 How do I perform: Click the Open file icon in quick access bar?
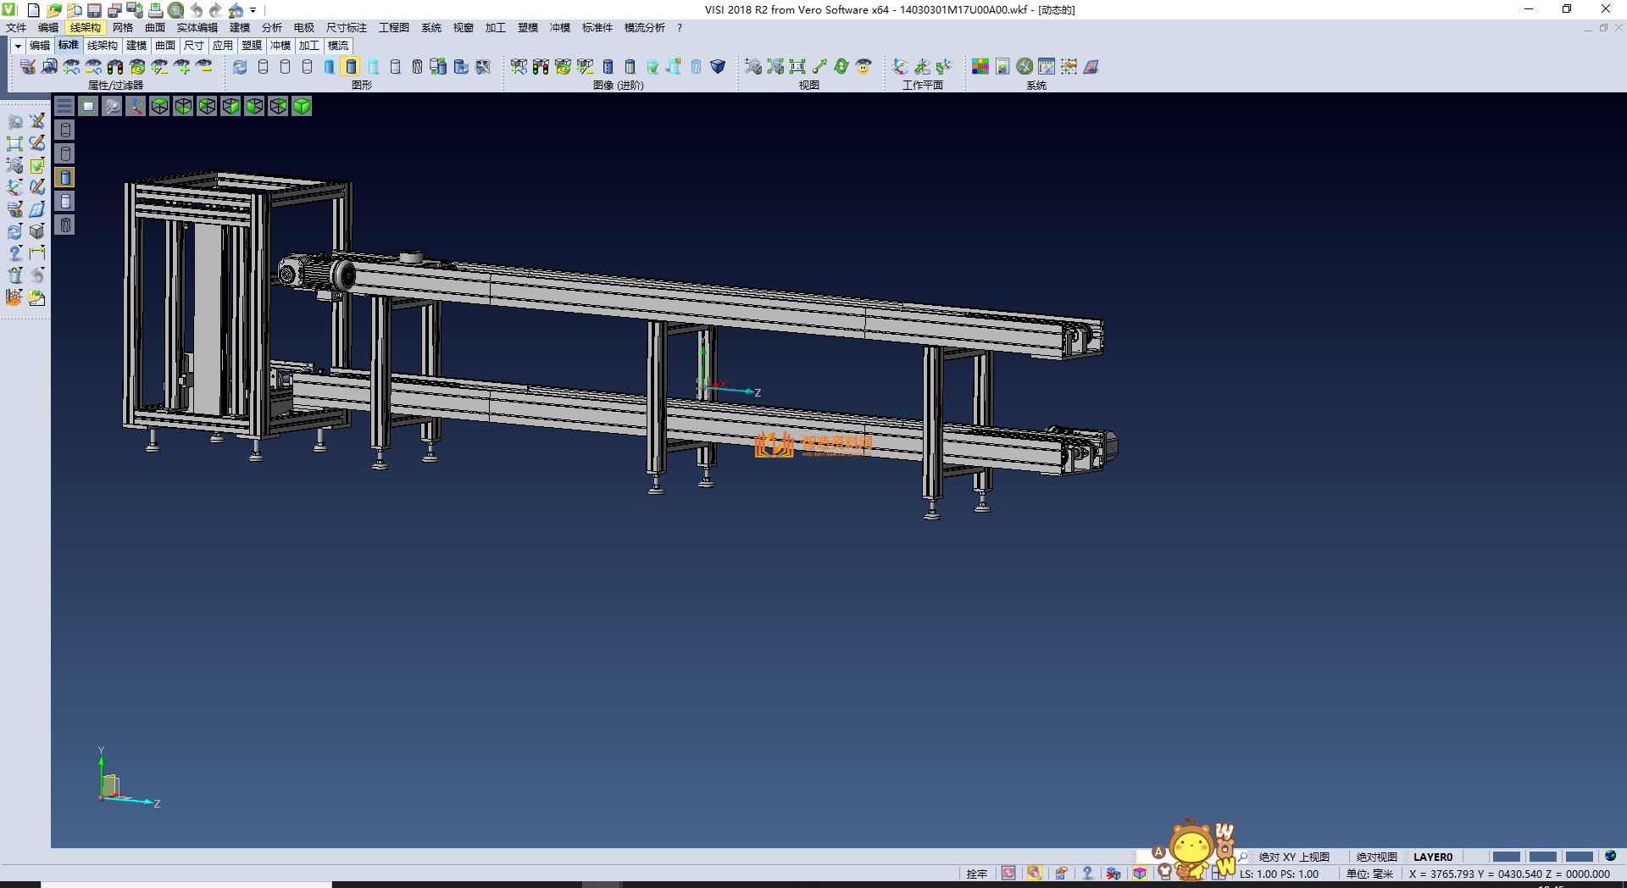click(x=53, y=10)
